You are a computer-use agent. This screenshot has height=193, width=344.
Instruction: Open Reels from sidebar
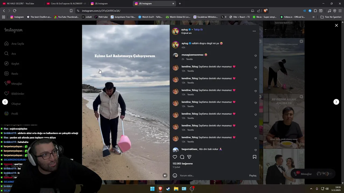11,74
